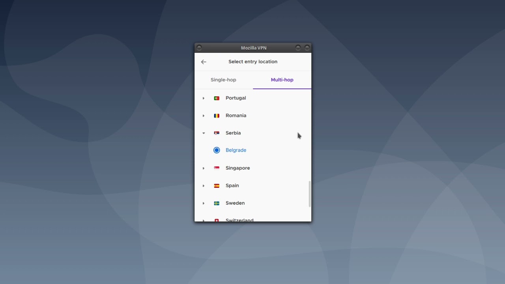The height and width of the screenshot is (284, 505).
Task: Click the left title bar window button
Action: pos(199,48)
